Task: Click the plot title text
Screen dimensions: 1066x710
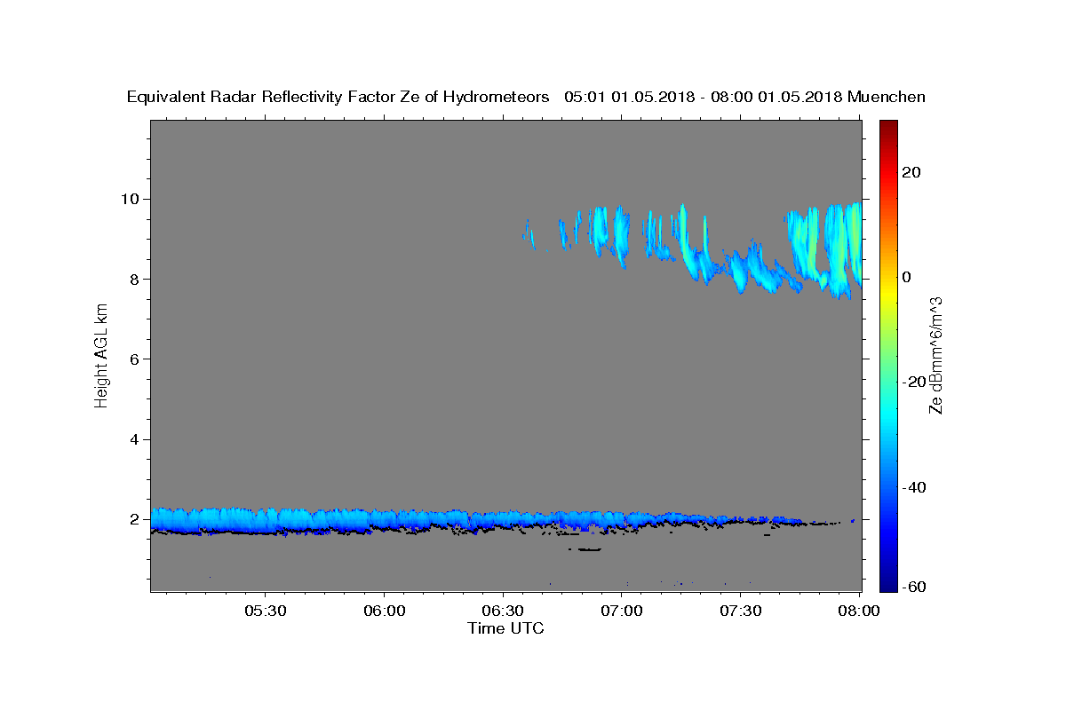Action: pos(526,97)
